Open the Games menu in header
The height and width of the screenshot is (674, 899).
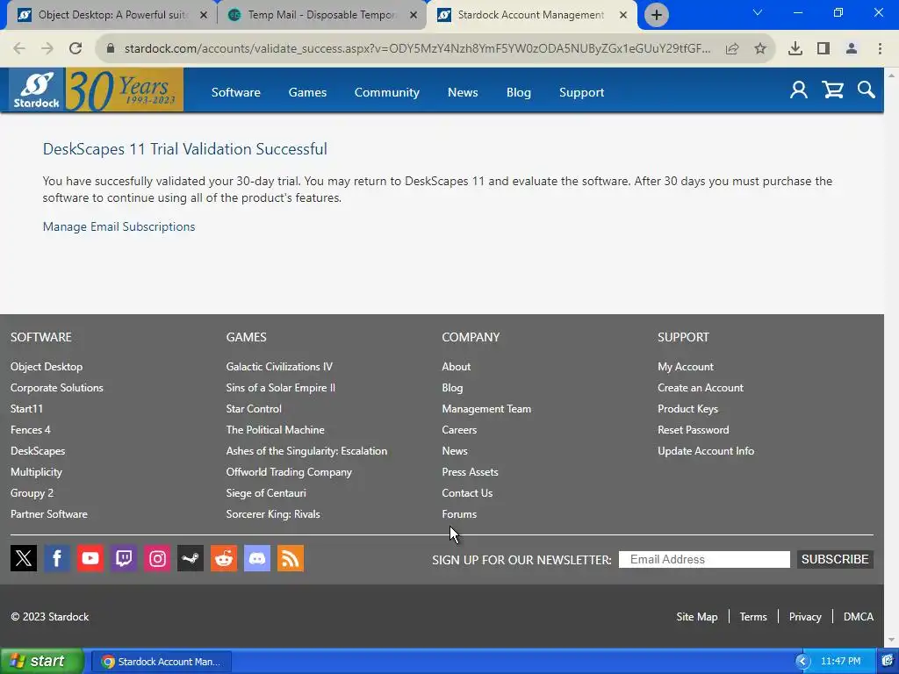tap(307, 92)
